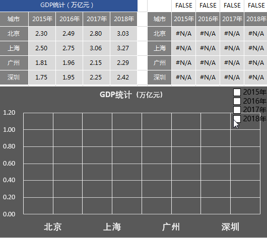The height and width of the screenshot is (238, 267).
Task: Select the 上海 row label in right table
Action: point(159,48)
